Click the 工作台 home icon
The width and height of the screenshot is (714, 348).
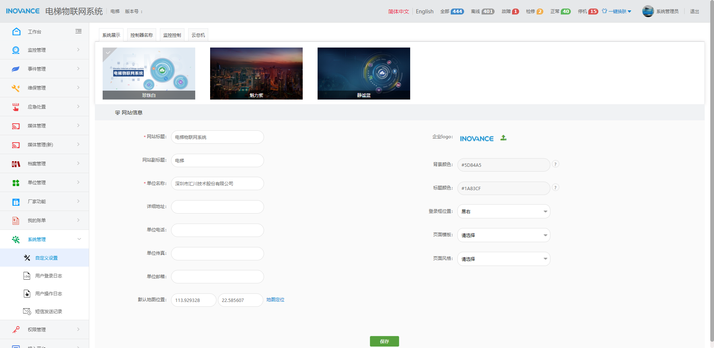[x=16, y=32]
